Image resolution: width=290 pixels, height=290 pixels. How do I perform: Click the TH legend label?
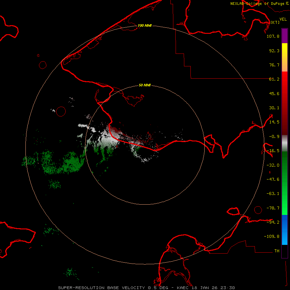(x=277, y=251)
